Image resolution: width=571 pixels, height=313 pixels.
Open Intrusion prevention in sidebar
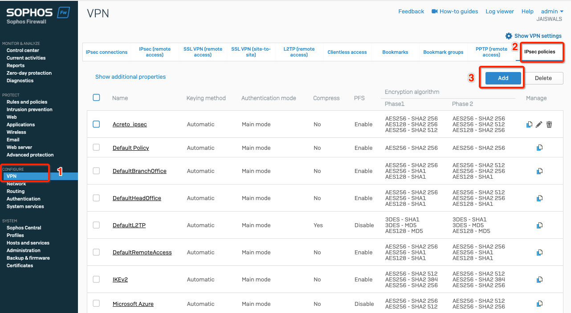point(29,109)
